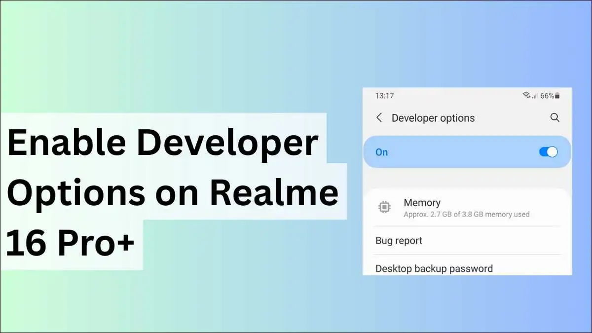The image size is (592, 333).
Task: Tap the back arrow beside Developer options
Action: 379,118
